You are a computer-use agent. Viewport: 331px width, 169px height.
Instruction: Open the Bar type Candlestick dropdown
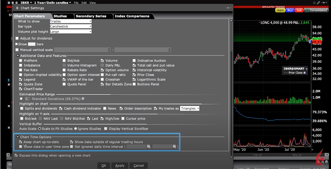71,26
